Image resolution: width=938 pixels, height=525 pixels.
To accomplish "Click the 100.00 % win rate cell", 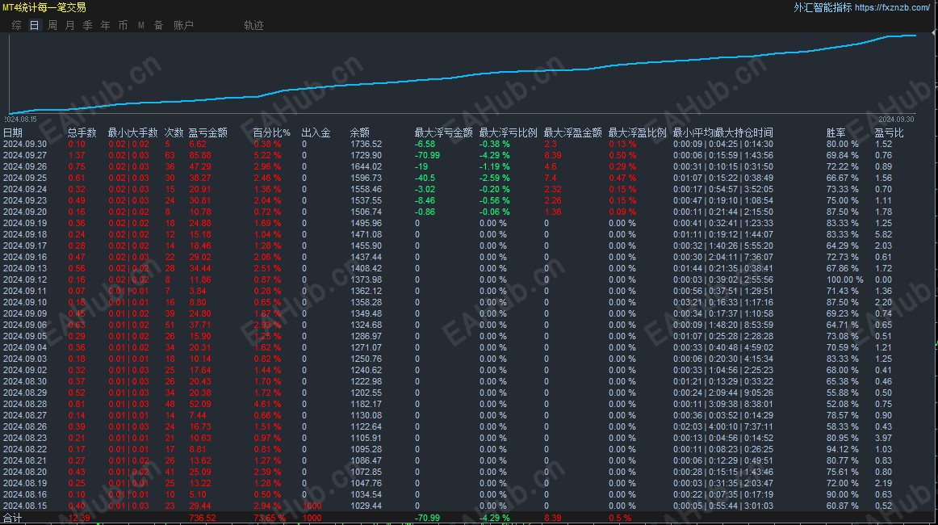I will pos(844,279).
